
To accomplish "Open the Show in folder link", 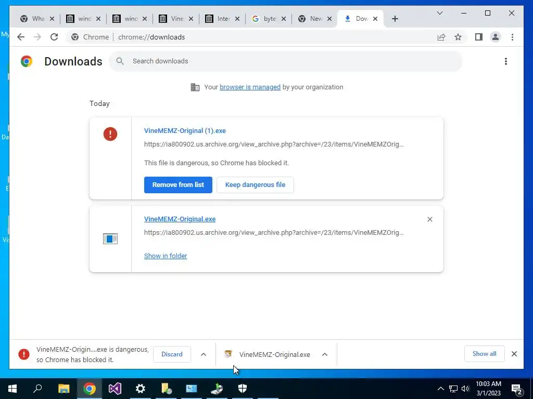I will (x=166, y=256).
